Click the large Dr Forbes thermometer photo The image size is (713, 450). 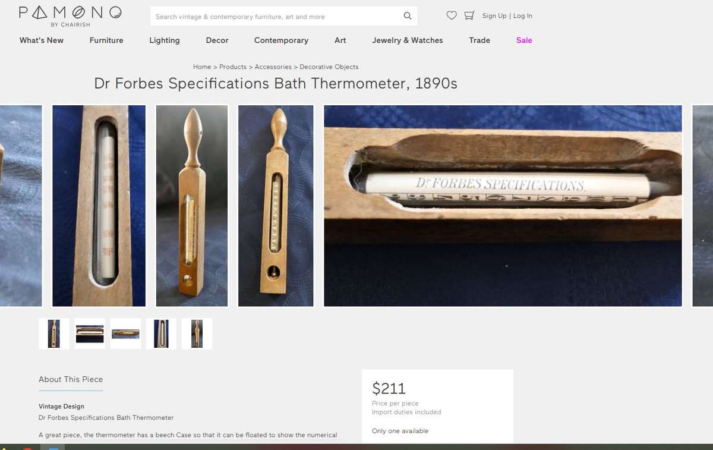pyautogui.click(x=502, y=205)
